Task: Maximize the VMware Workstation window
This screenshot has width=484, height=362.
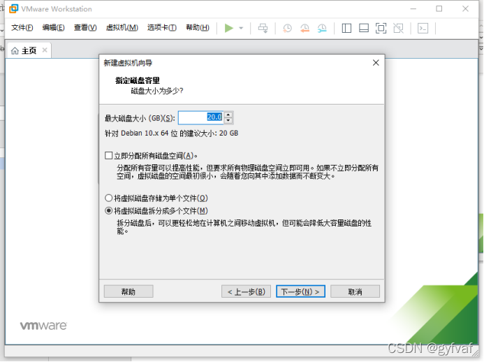Action: coord(439,9)
